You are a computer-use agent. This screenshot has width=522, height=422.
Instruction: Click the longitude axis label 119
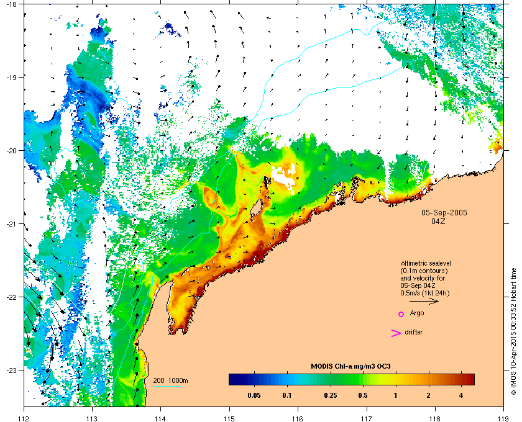tap(503, 418)
